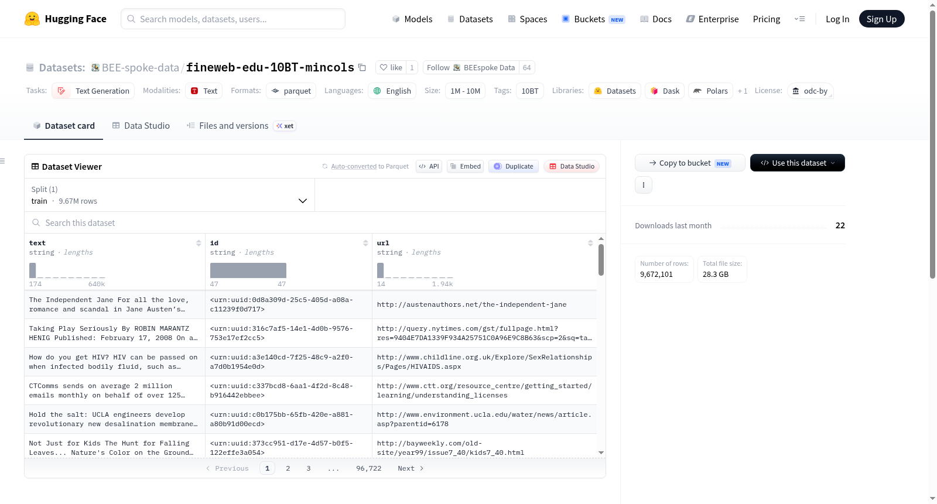Click the sort arrows on id column
Image resolution: width=937 pixels, height=504 pixels.
365,243
